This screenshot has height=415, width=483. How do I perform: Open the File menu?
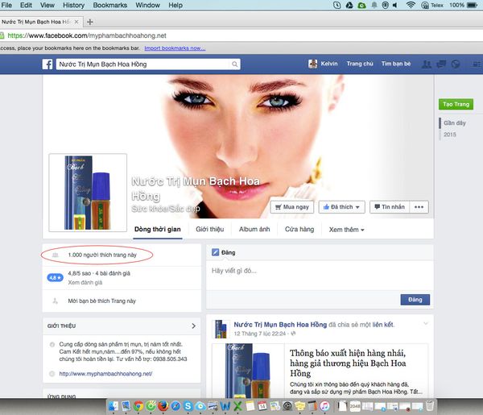pyautogui.click(x=6, y=6)
